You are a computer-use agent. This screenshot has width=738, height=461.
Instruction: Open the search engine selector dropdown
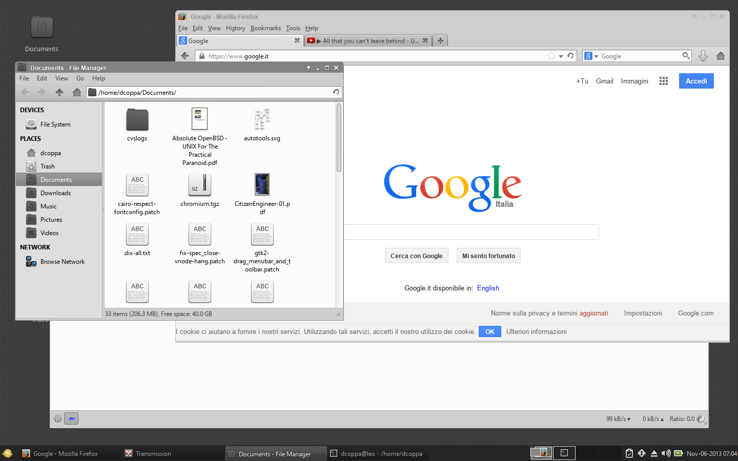pos(591,56)
